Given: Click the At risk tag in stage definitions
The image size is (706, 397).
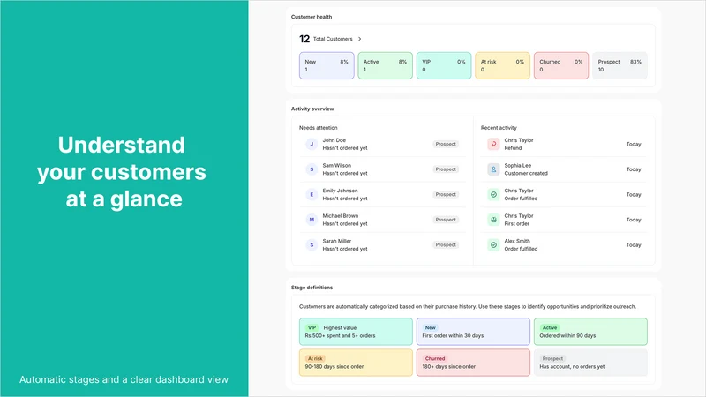Looking at the screenshot, I should click(x=315, y=359).
